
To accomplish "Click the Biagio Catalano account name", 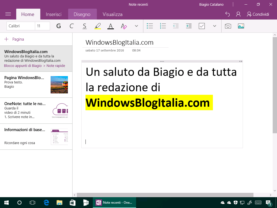I will coord(211,4).
